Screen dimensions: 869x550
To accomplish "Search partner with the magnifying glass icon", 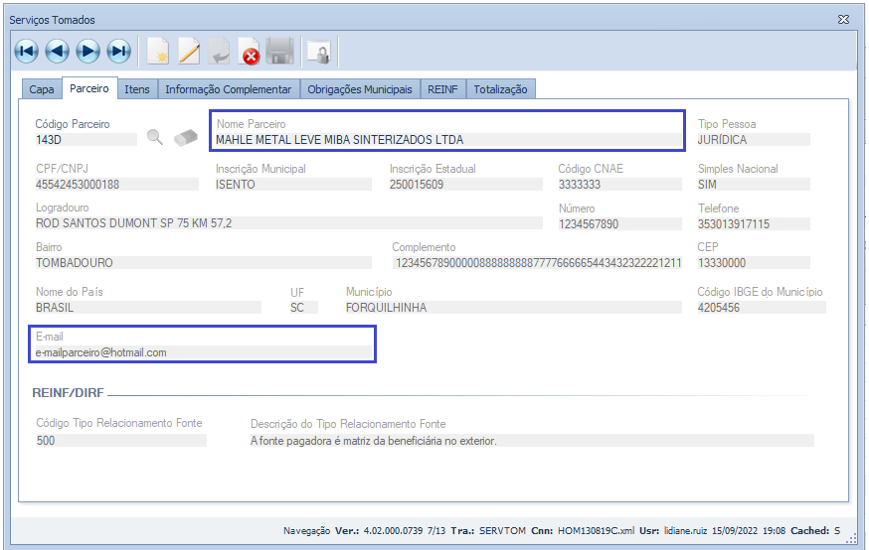I will tap(154, 138).
